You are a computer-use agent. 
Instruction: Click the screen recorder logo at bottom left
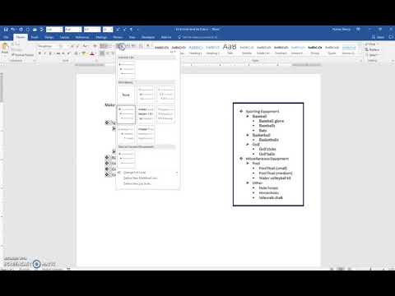point(36,264)
